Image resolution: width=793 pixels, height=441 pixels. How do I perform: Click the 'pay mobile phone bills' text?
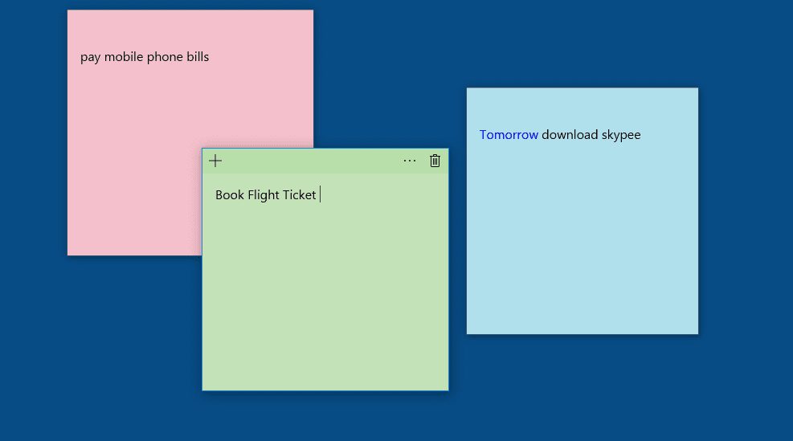145,57
